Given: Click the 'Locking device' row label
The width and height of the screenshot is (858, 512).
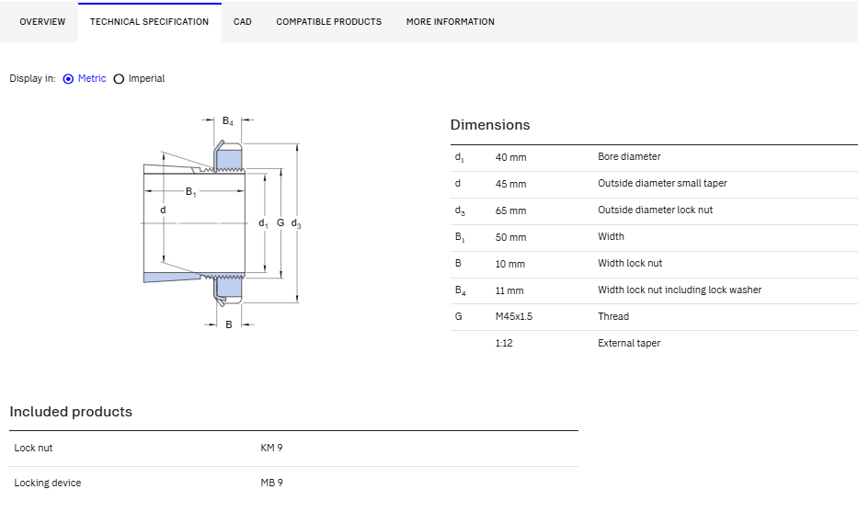Looking at the screenshot, I should coord(48,483).
